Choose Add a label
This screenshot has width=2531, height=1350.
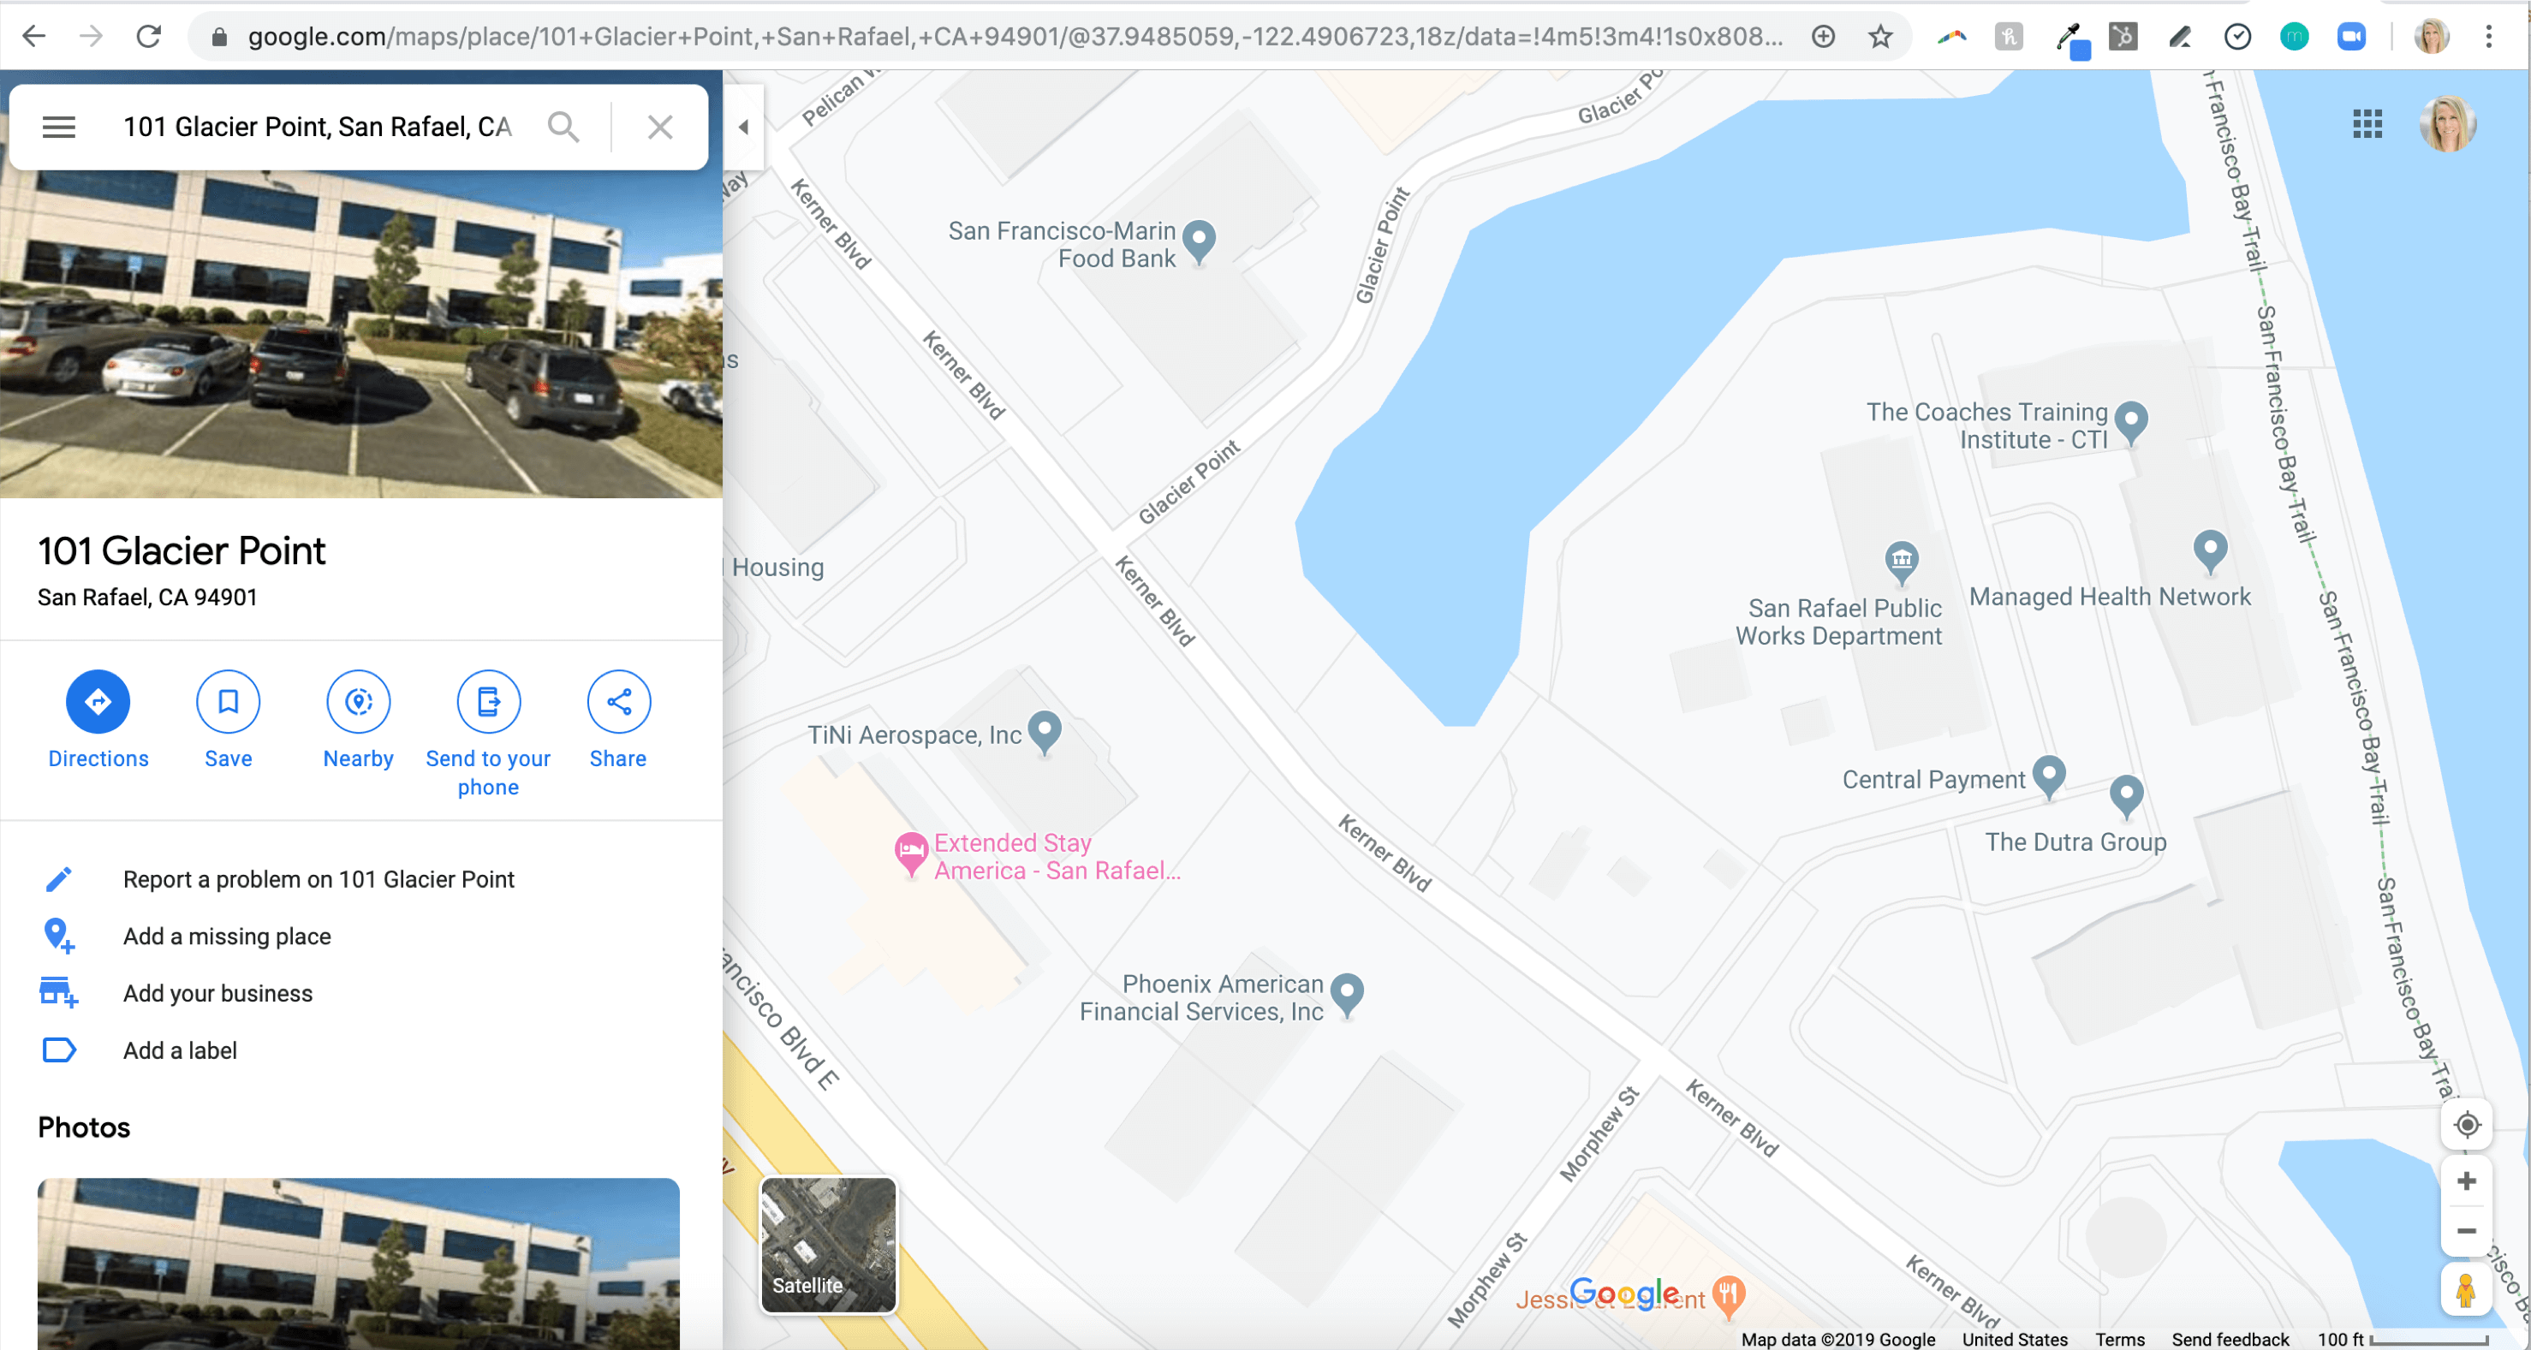coord(180,1050)
